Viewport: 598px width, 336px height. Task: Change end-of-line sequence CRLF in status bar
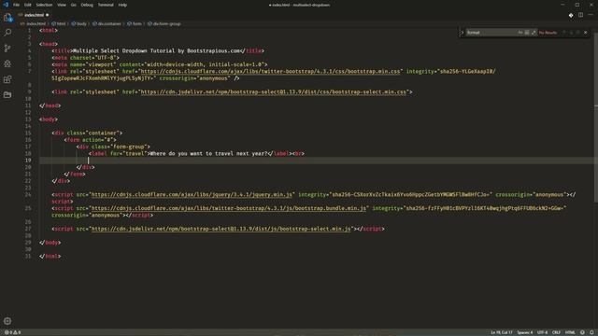coord(556,332)
